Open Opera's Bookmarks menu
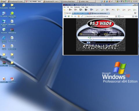This screenshot has width=139, height=111. (x=77, y=7)
